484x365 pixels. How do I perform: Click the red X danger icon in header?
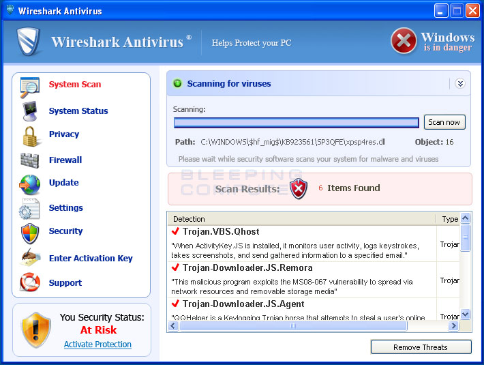point(404,41)
